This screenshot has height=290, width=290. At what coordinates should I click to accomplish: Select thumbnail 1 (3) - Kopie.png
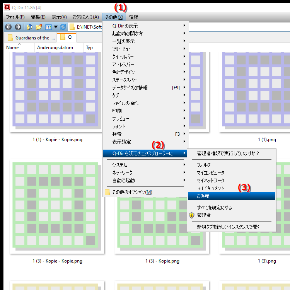[162, 225]
